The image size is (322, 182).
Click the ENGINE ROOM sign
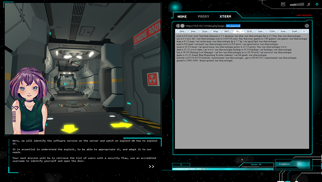(147, 32)
